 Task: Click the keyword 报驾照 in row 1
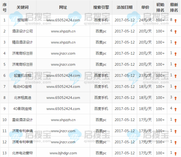pyautogui.click(x=23, y=20)
